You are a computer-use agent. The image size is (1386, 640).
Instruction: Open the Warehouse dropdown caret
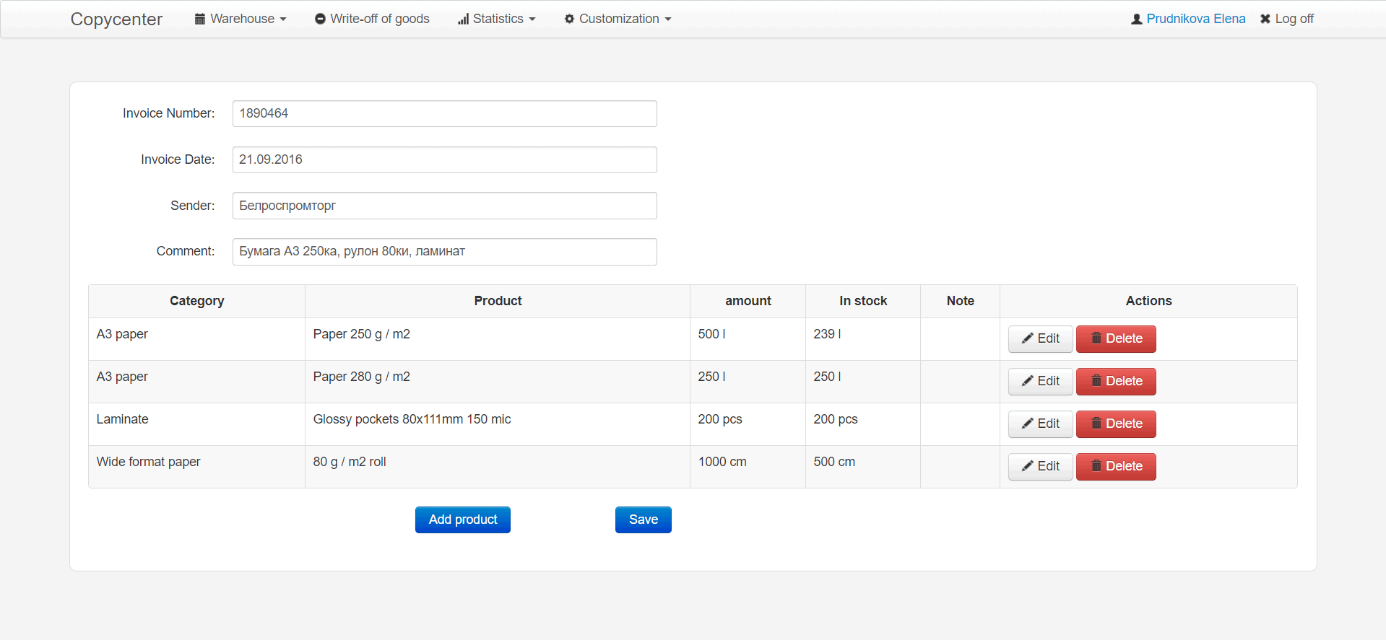283,19
